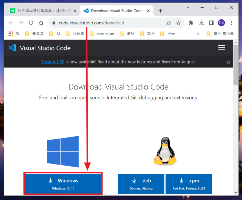242x200 pixels.
Task: Dismiss the version banner with X
Action: click(x=228, y=63)
